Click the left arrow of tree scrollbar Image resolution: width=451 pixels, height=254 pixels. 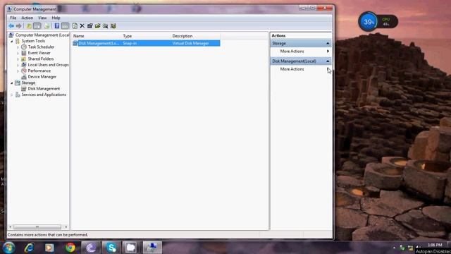[11, 227]
